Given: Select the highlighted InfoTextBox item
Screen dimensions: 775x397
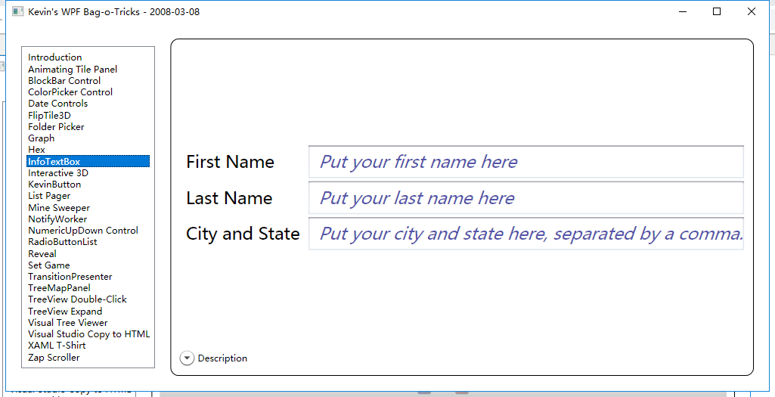Looking at the screenshot, I should tap(54, 162).
